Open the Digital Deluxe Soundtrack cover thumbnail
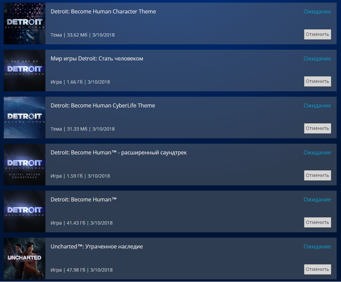Screen dimensions: 341x282 point(25,164)
